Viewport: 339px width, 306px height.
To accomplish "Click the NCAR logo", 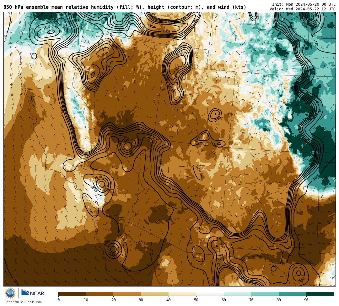I will [33, 293].
